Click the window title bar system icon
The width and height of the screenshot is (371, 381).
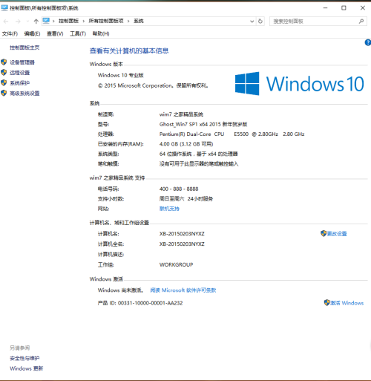(4, 8)
